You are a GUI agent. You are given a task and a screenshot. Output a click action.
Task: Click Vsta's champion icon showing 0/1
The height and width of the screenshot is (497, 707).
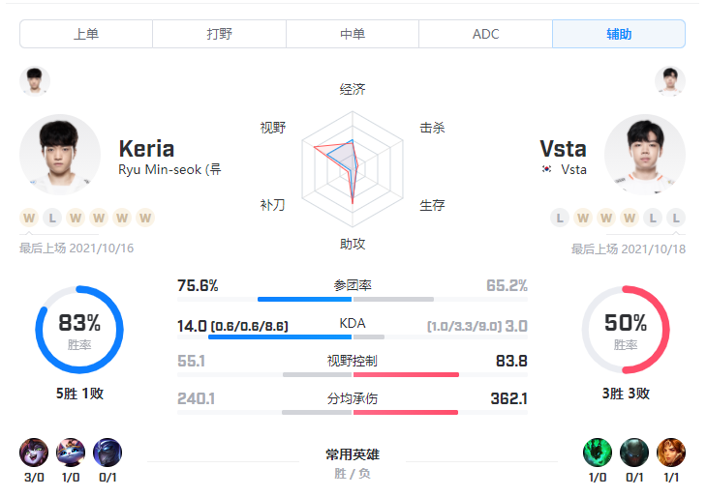(x=634, y=453)
